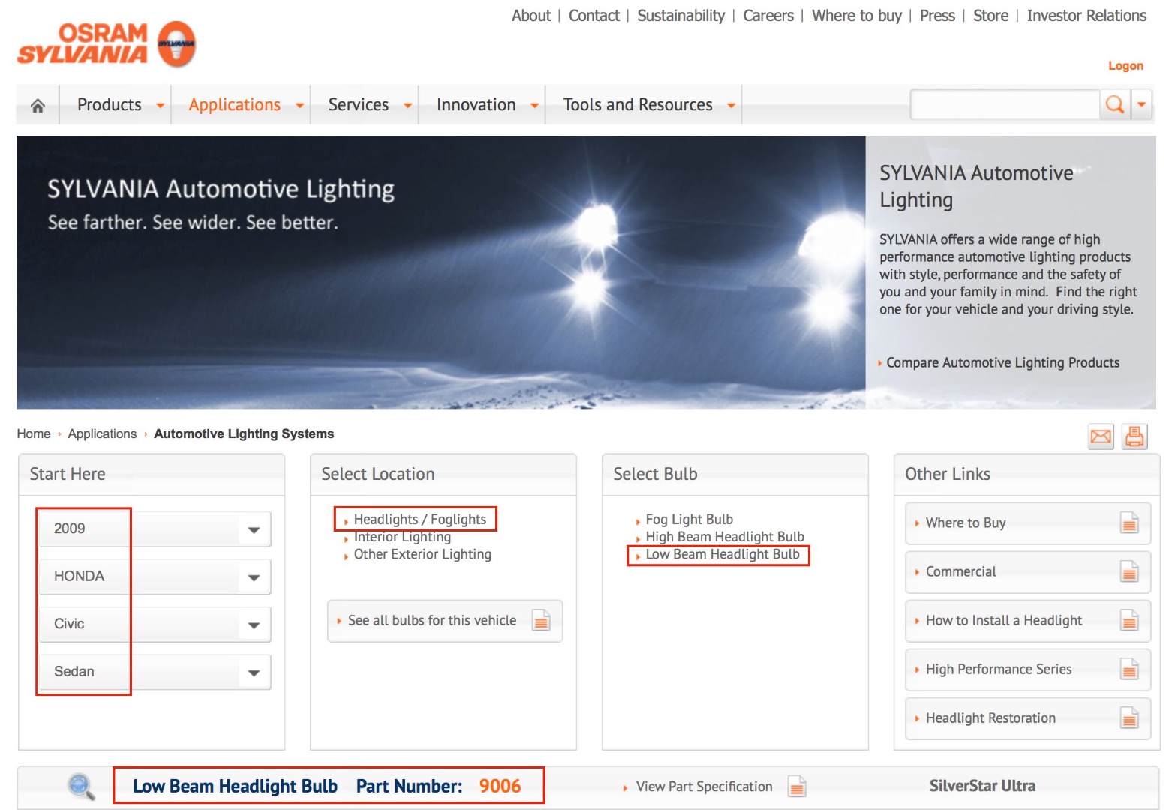The width and height of the screenshot is (1175, 810).
Task: Click the Logon link
Action: pyautogui.click(x=1126, y=66)
